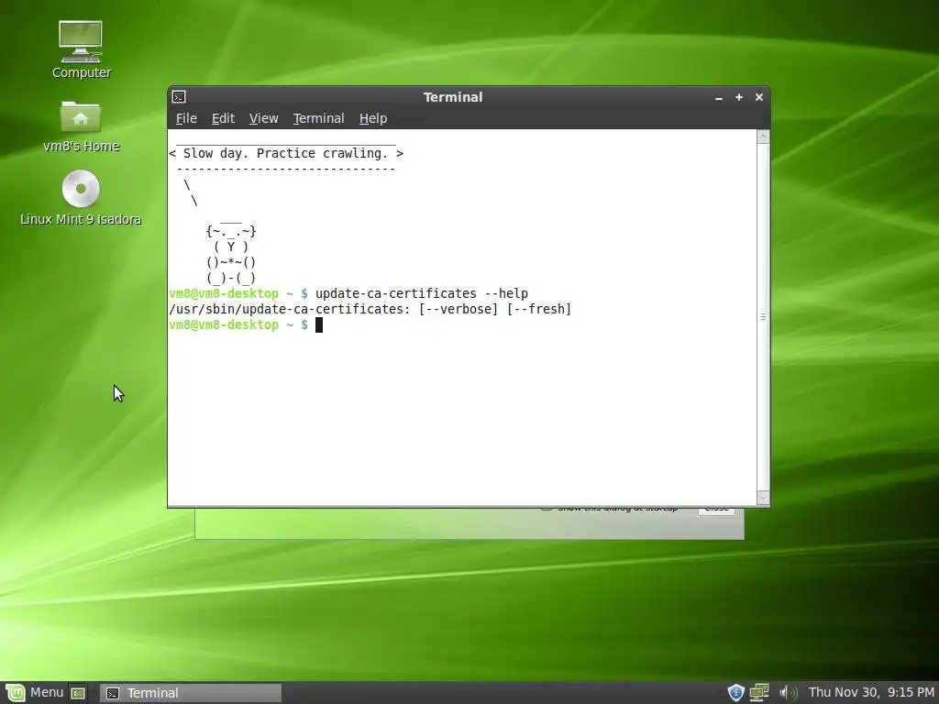The image size is (939, 704).
Task: Open the Edit menu in Terminal
Action: [x=223, y=118]
